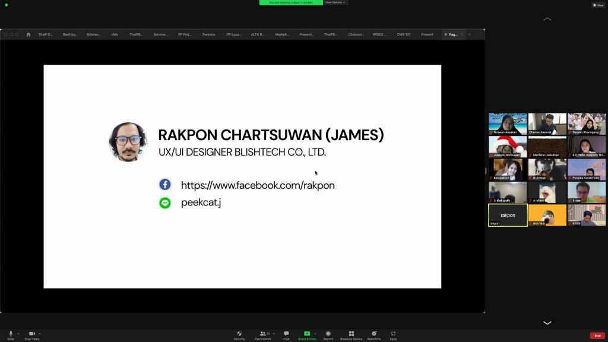
Task: Click the home icon in the shared window
Action: pyautogui.click(x=28, y=34)
